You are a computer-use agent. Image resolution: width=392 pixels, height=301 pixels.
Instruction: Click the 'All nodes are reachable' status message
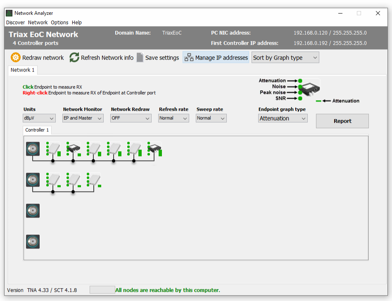tap(168, 290)
